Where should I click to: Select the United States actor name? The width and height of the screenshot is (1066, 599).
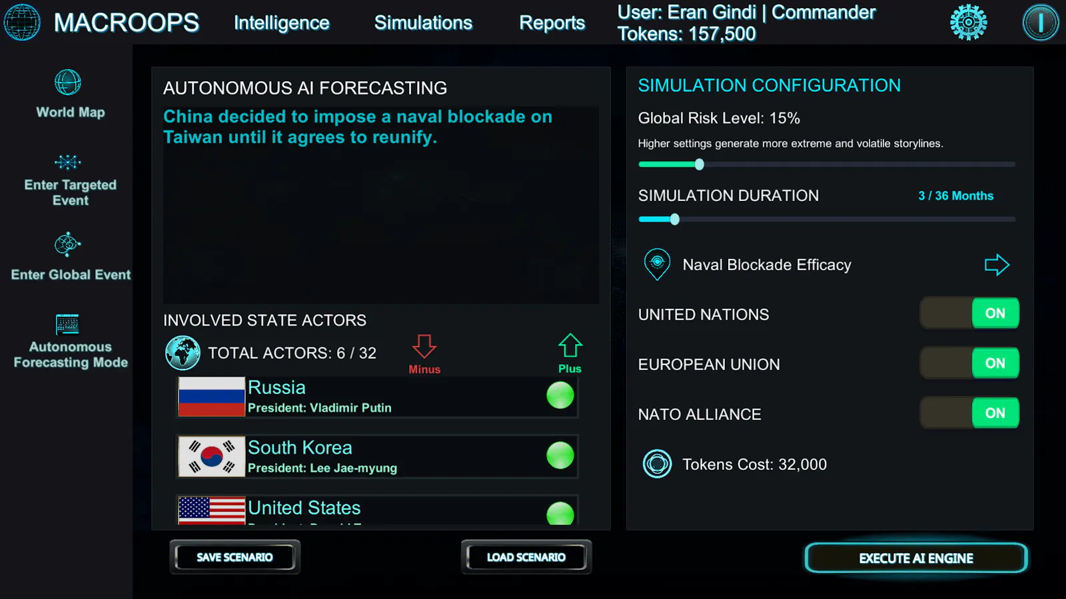304,508
